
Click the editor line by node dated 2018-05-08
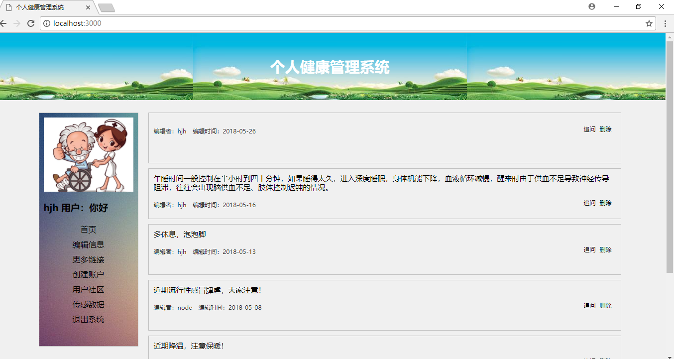pyautogui.click(x=208, y=308)
